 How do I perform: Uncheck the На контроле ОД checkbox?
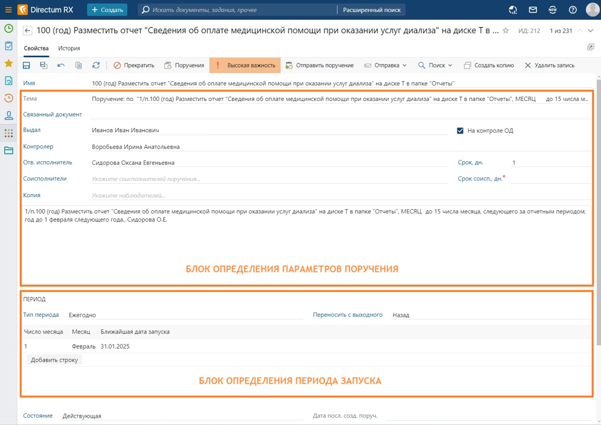460,130
